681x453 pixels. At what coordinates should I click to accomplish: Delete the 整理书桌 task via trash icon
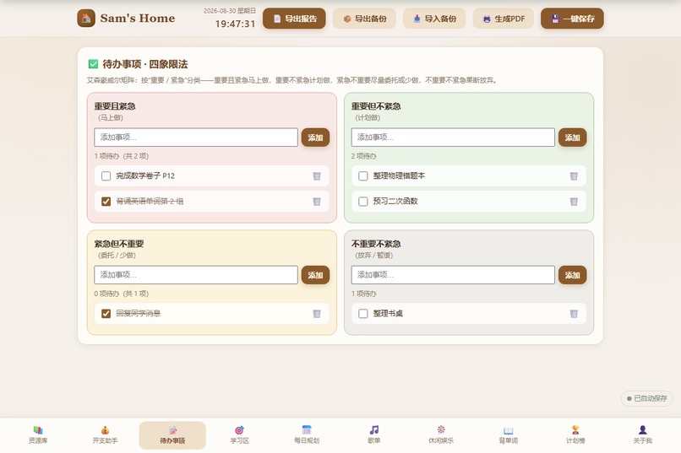(574, 314)
